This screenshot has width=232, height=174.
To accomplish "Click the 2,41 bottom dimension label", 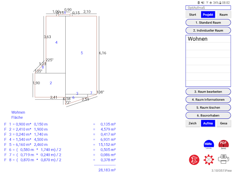I will 53,97.
